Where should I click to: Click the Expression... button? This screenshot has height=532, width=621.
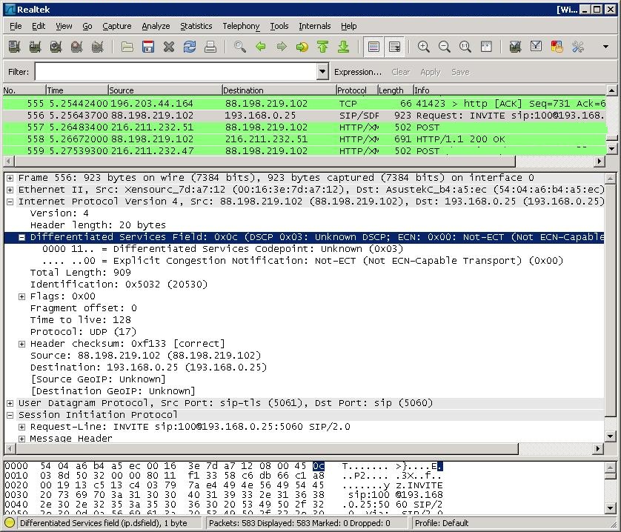point(358,72)
